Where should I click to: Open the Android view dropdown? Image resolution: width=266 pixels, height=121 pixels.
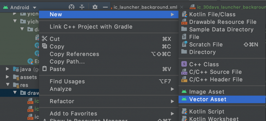[34, 8]
